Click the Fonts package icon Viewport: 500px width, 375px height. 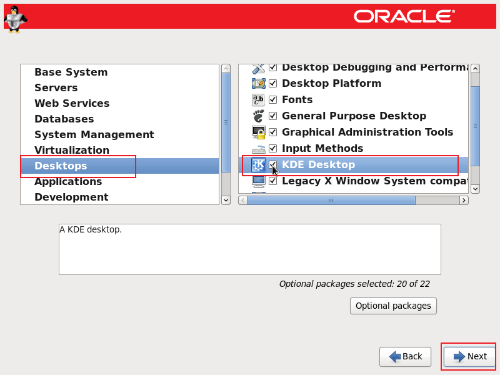(259, 100)
